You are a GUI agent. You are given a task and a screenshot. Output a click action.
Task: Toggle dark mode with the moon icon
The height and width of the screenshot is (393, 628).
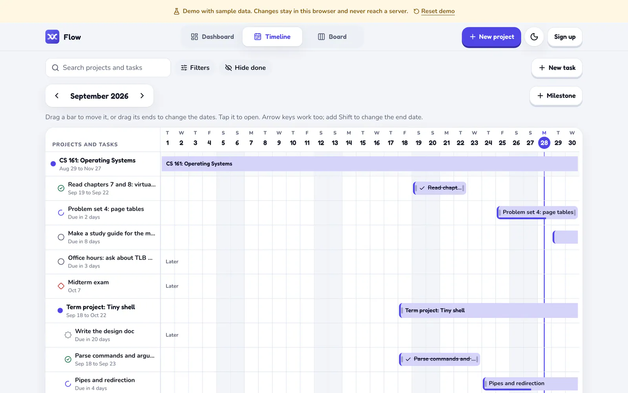click(534, 37)
